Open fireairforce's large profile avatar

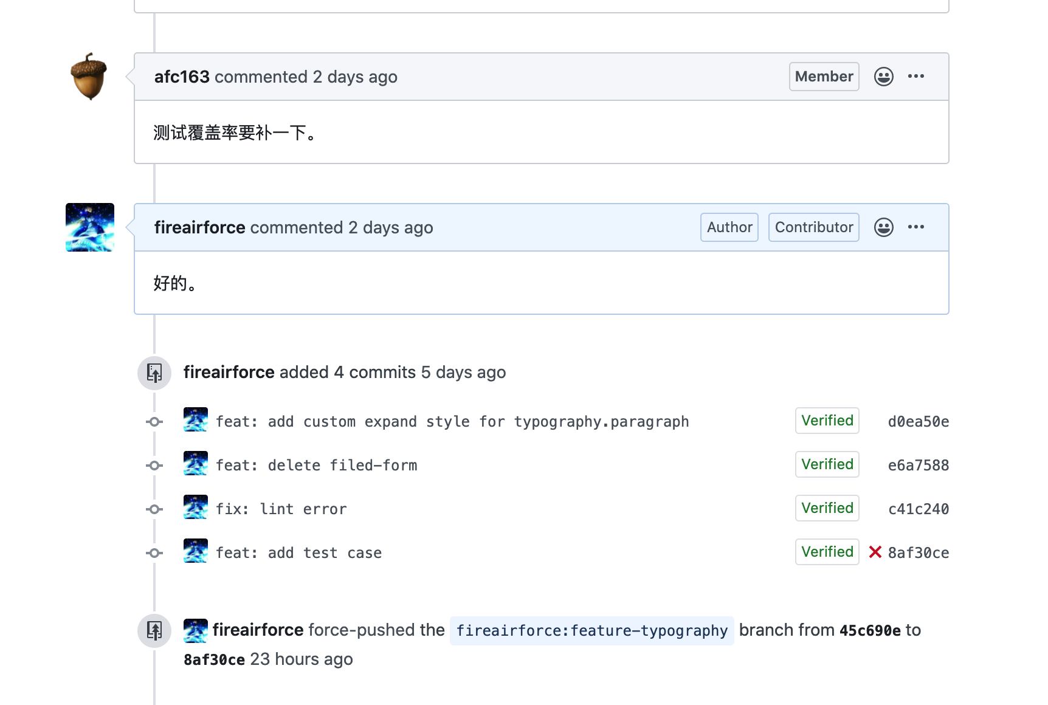[x=89, y=227]
